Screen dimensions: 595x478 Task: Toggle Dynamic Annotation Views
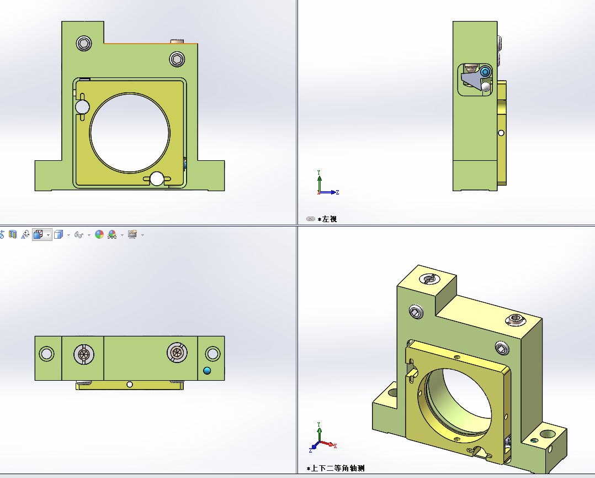pyautogui.click(x=25, y=234)
